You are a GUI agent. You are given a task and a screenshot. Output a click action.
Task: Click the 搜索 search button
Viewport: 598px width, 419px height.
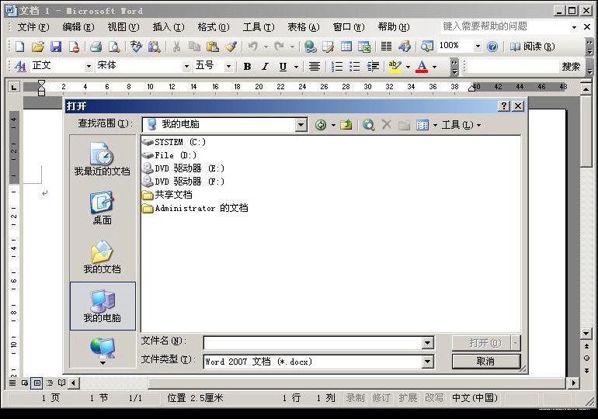click(x=571, y=67)
